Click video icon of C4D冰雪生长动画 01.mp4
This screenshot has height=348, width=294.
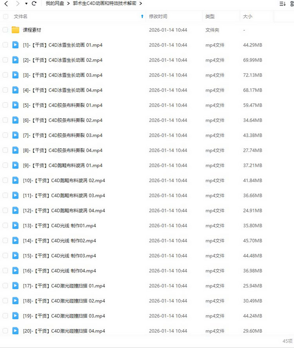pos(15,45)
